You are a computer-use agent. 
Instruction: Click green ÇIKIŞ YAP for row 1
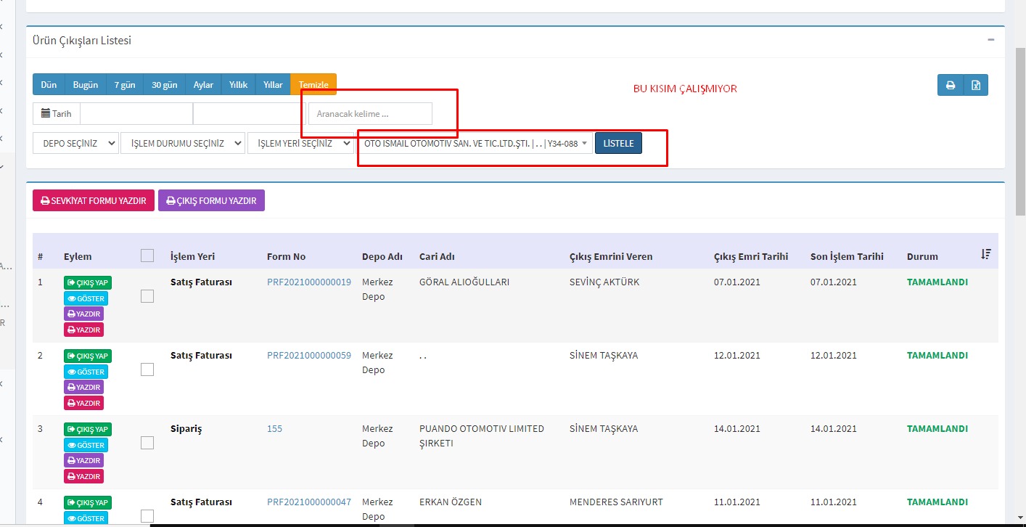coord(87,283)
